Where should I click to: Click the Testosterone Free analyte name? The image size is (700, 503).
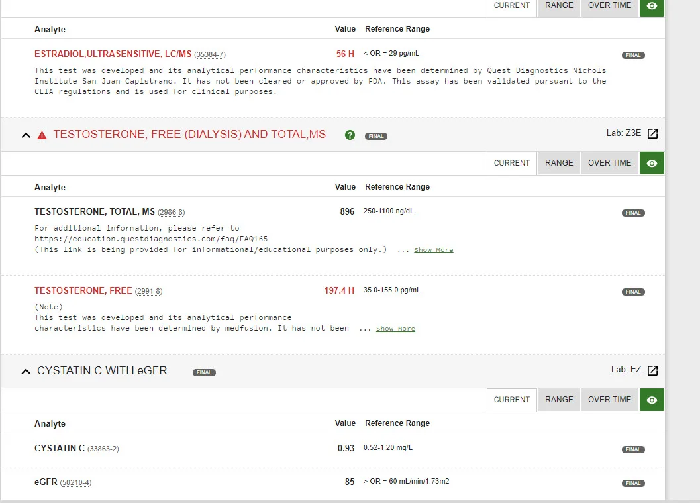83,290
